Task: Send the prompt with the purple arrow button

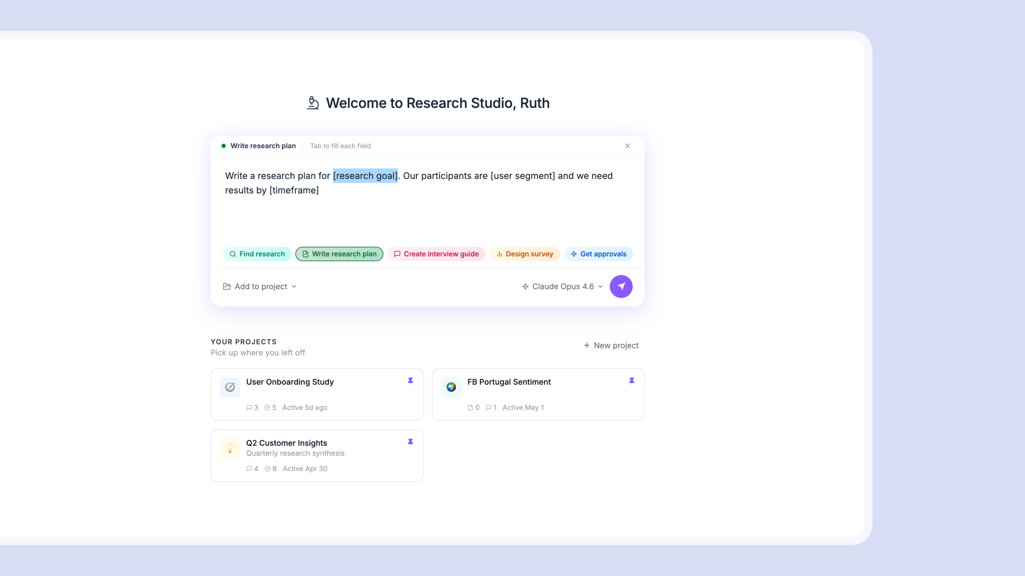Action: click(621, 287)
